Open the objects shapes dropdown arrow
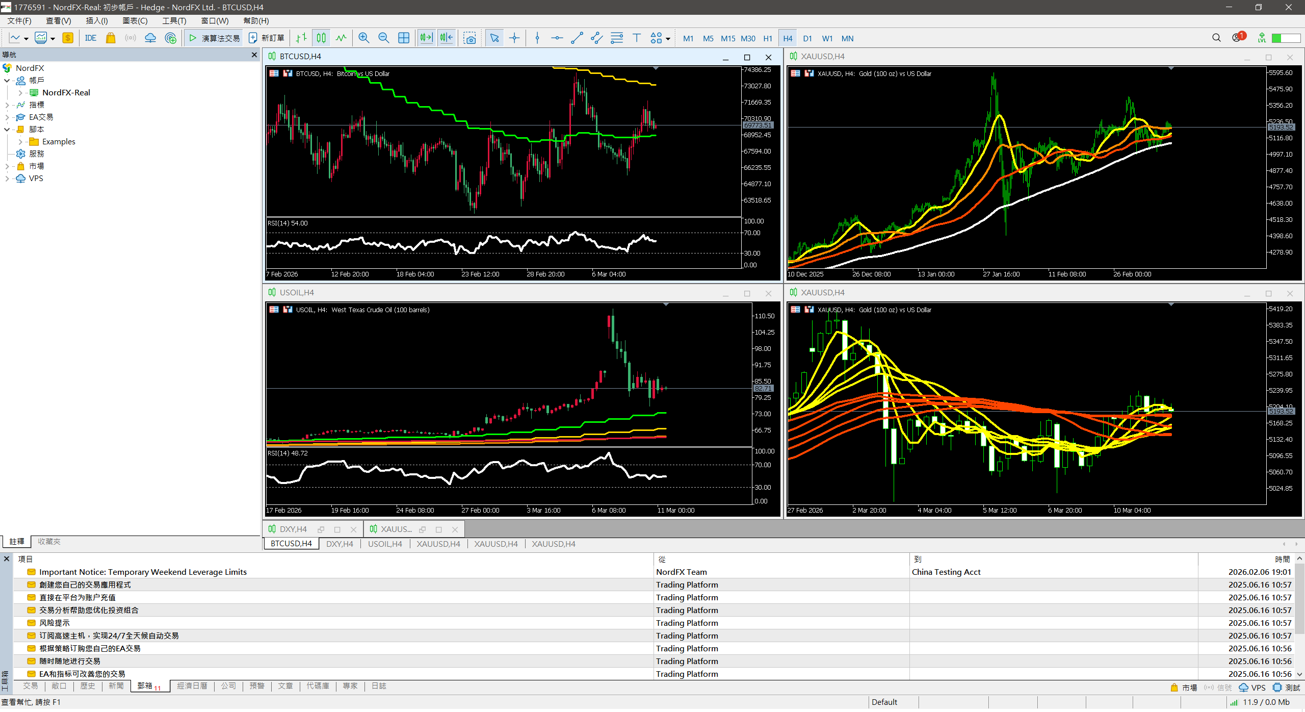Image resolution: width=1305 pixels, height=712 pixels. click(668, 39)
